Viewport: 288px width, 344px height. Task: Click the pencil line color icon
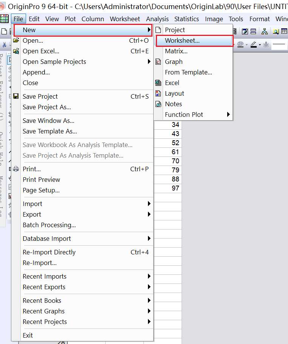pyautogui.click(x=254, y=45)
